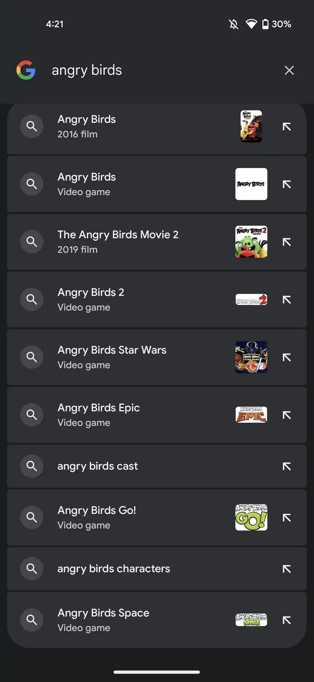Search for Angry Birds 2 video game
314x682 pixels.
point(126,299)
